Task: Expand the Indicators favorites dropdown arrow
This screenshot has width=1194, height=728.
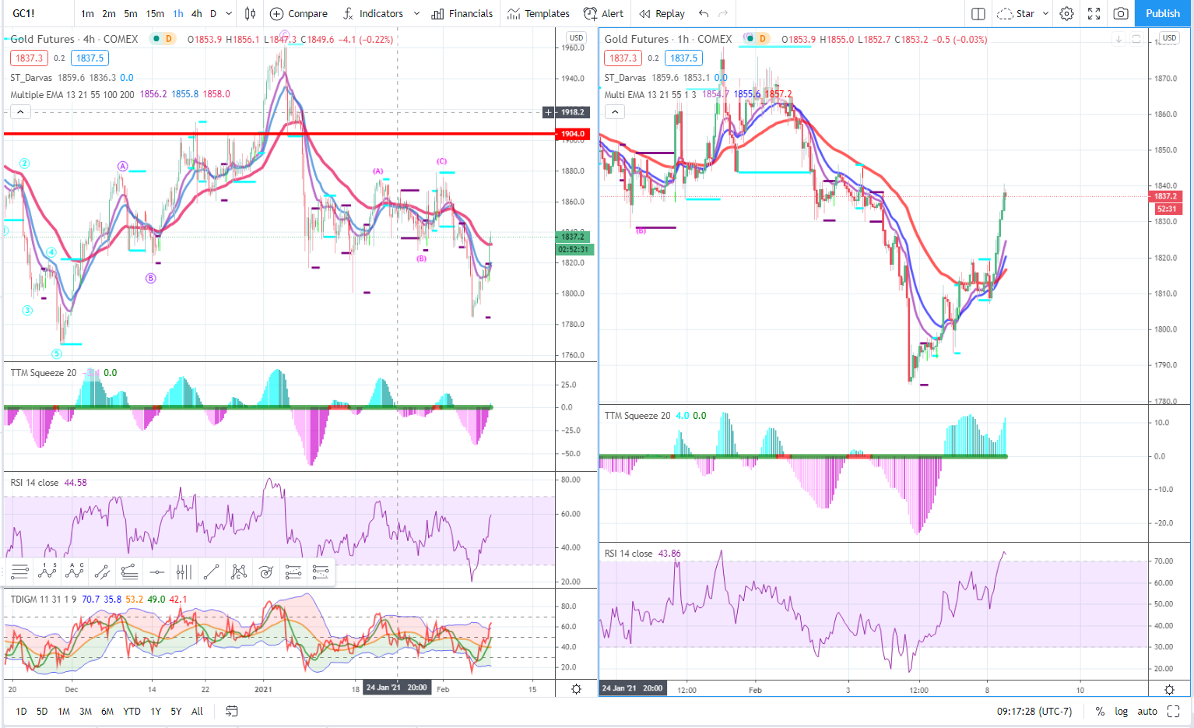Action: click(x=416, y=13)
